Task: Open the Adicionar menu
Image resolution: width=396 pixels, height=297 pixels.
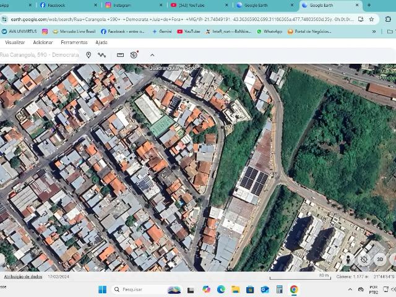Action: pyautogui.click(x=43, y=43)
